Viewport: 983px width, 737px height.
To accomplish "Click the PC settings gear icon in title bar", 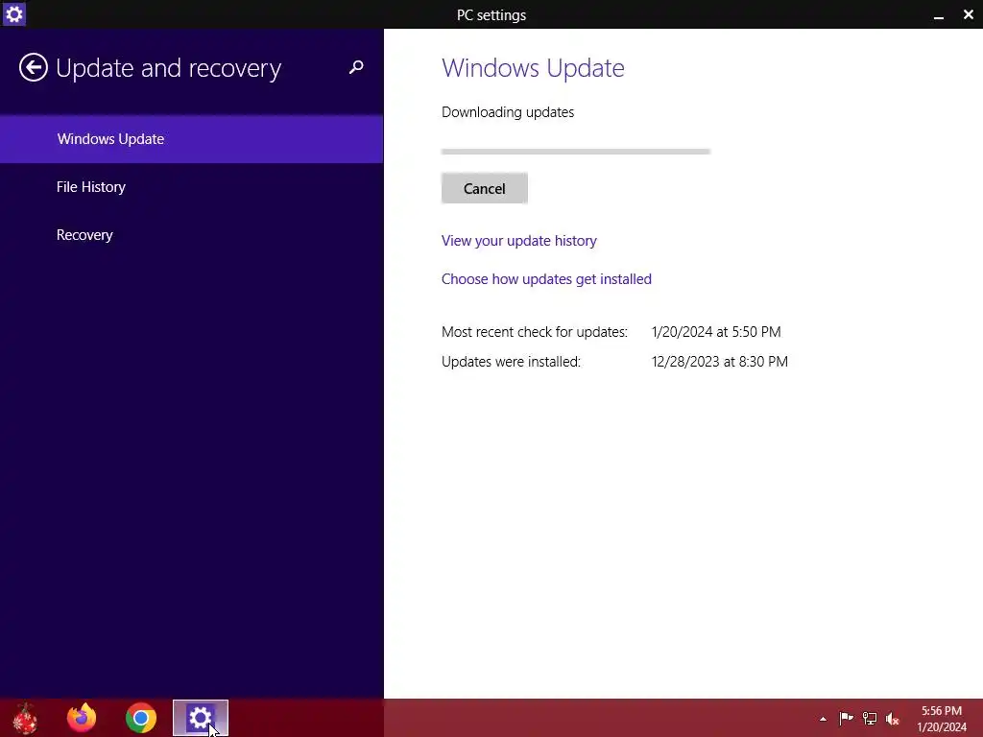I will pyautogui.click(x=13, y=13).
